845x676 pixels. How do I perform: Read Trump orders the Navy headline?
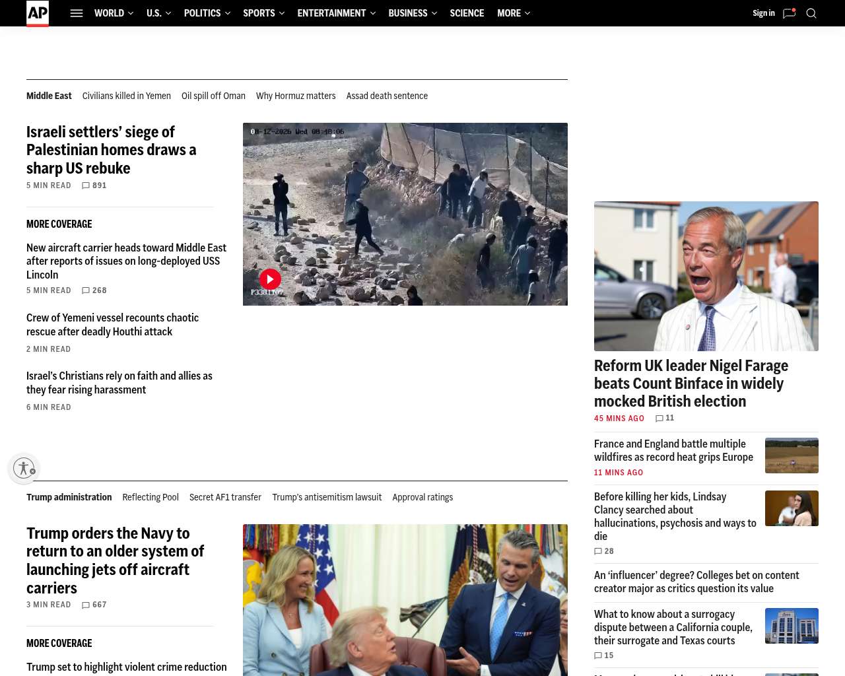pyautogui.click(x=116, y=560)
